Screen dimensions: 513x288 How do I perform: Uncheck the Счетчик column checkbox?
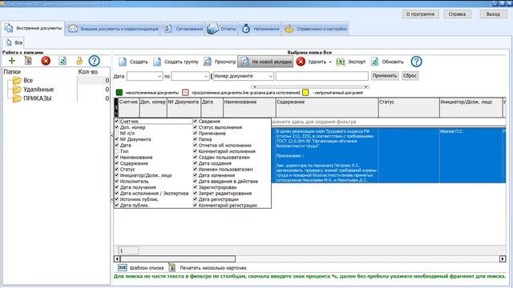(117, 121)
